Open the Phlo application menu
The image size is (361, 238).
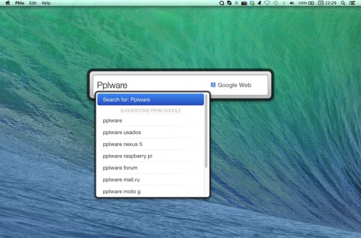click(20, 3)
